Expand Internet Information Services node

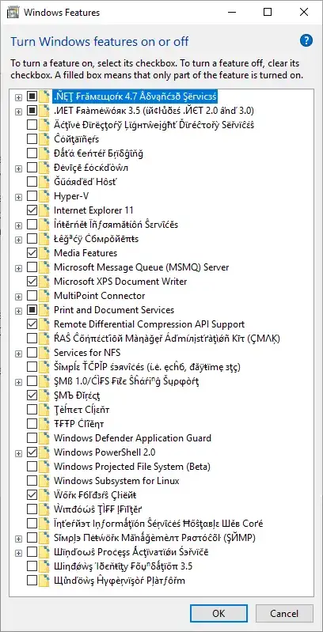pyautogui.click(x=18, y=225)
